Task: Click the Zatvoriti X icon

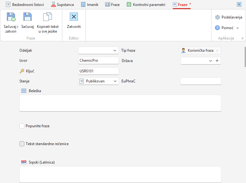Action: [74, 17]
